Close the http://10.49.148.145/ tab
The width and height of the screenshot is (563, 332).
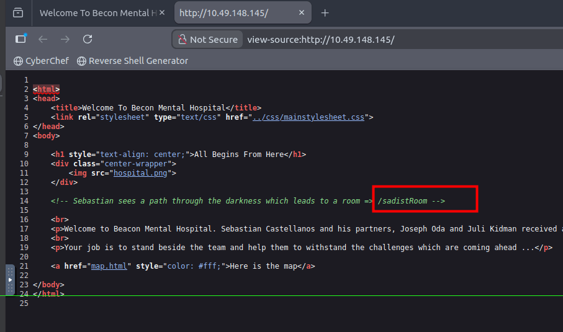302,13
